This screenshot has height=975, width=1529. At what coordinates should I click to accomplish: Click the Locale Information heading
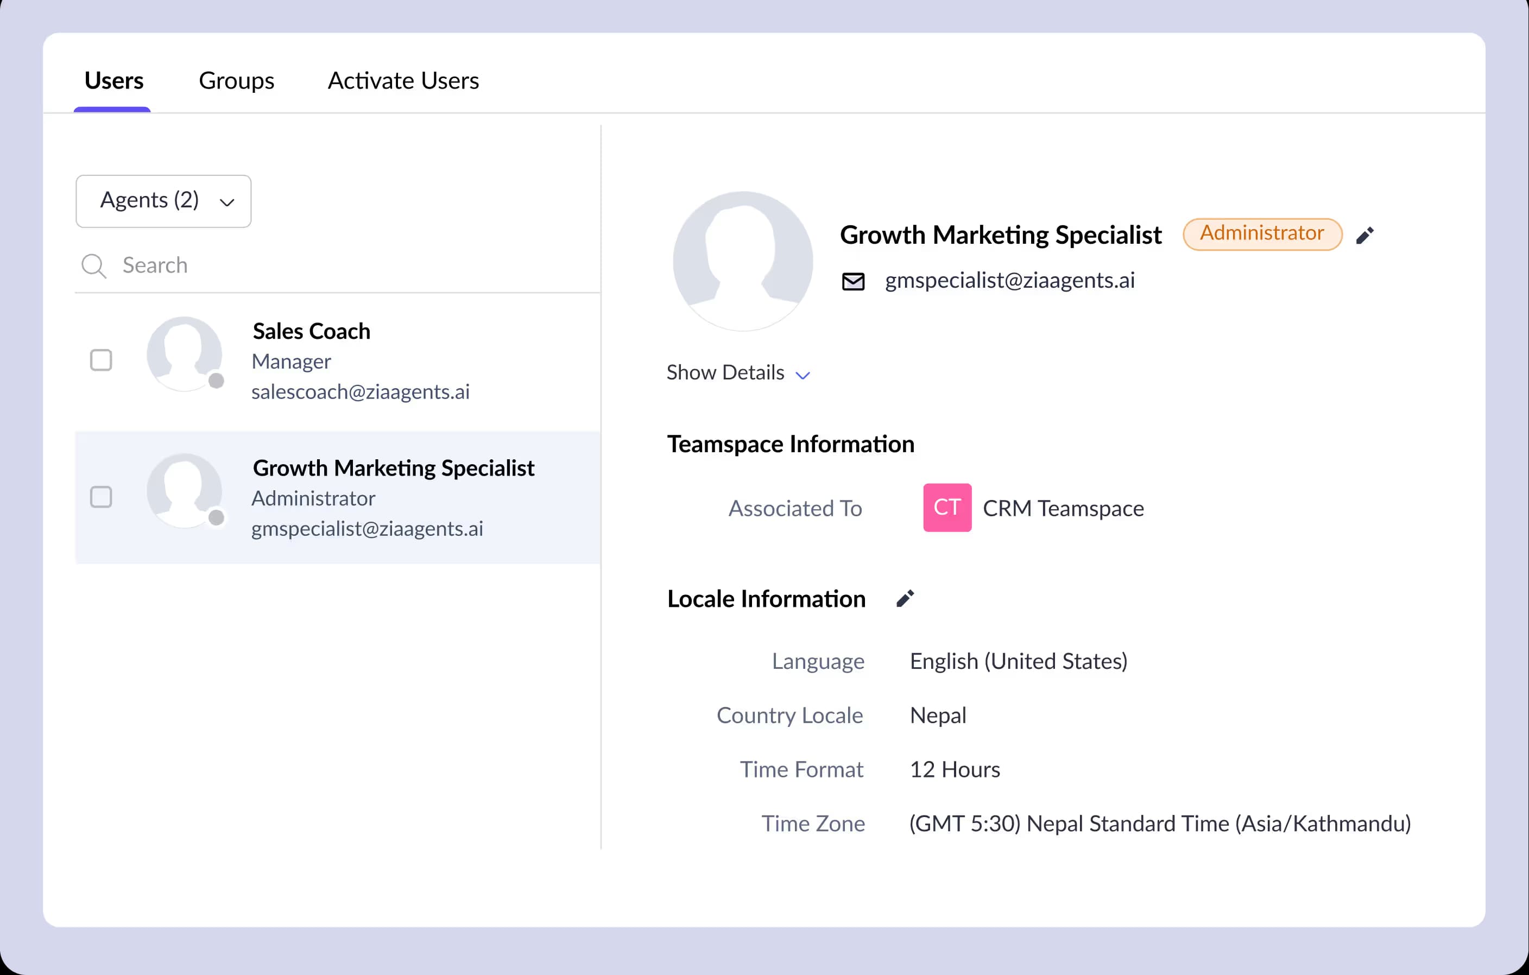pos(766,599)
